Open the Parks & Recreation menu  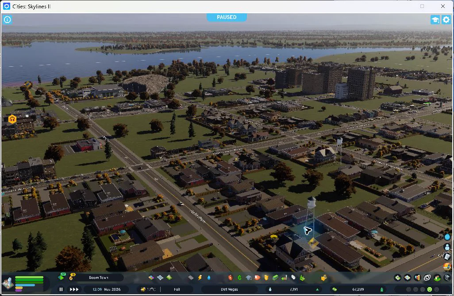point(284,277)
